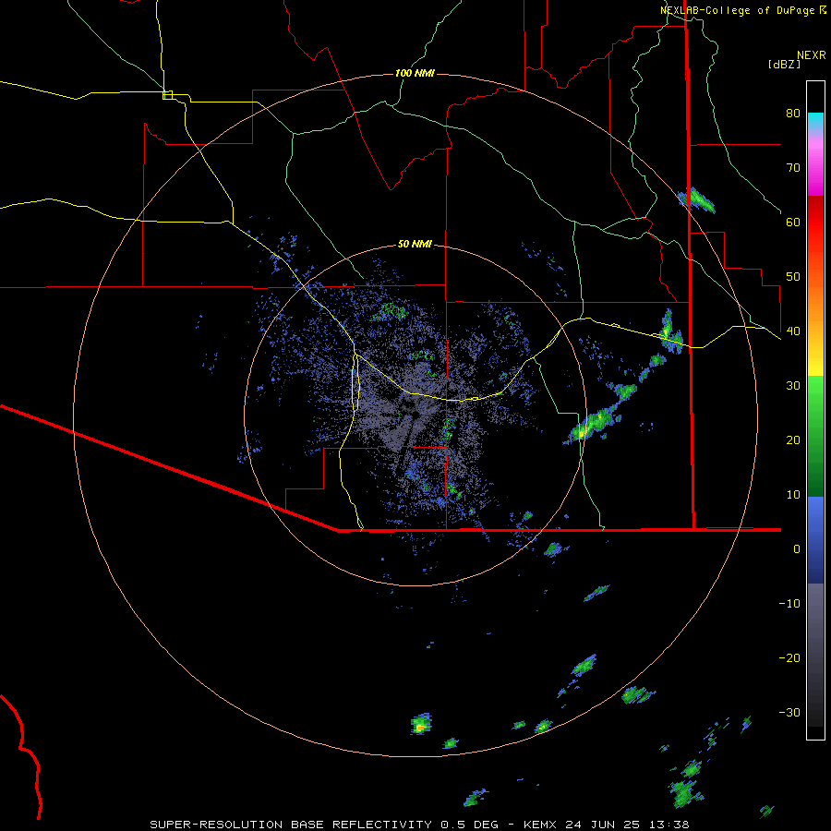Image resolution: width=831 pixels, height=831 pixels.
Task: Click the 0 dBZ scale value
Action: [x=797, y=549]
